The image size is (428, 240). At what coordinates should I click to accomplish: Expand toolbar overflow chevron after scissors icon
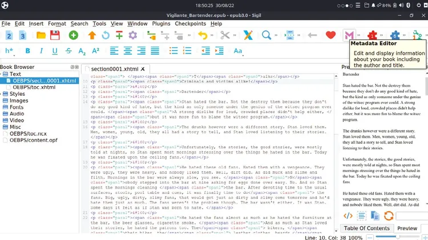tap(235, 35)
